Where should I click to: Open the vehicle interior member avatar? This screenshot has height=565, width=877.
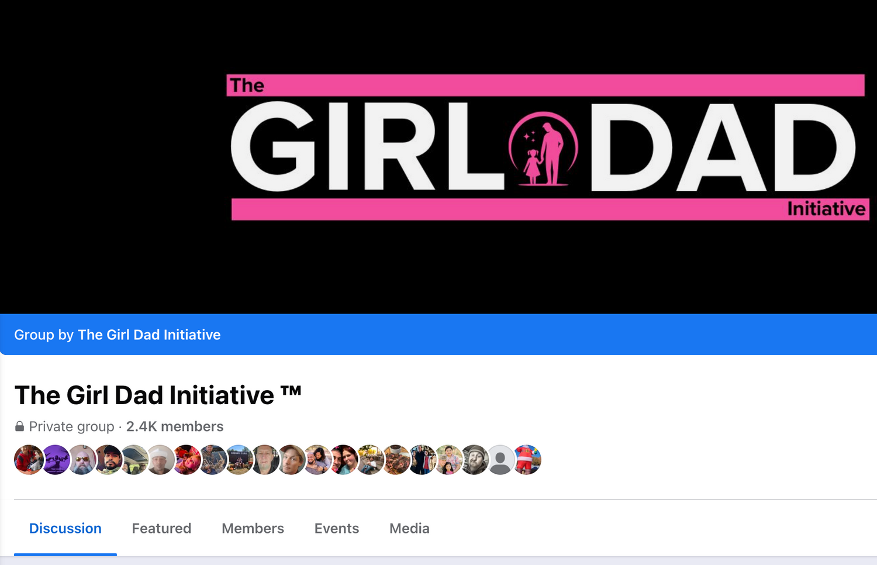[x=134, y=460]
